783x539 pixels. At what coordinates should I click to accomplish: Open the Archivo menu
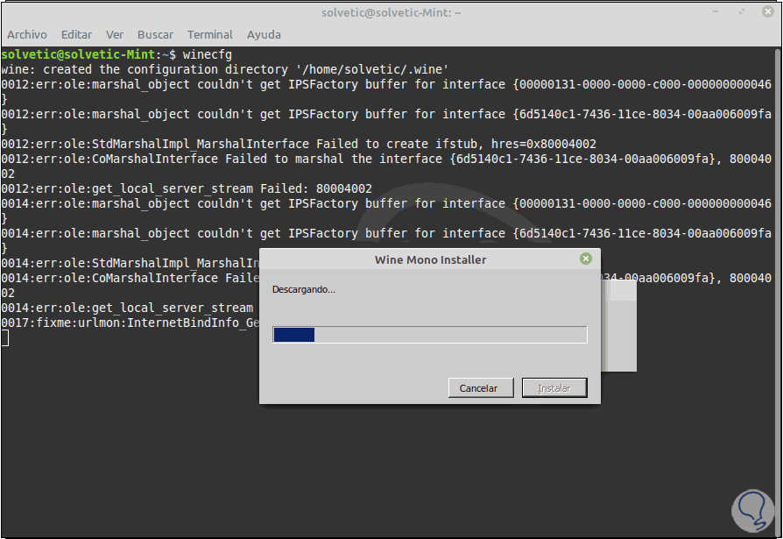pos(27,34)
